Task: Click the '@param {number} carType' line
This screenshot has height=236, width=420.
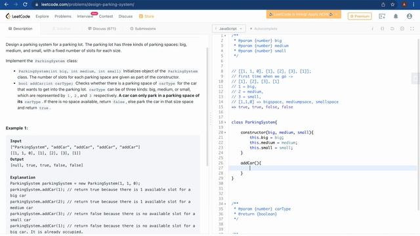Action: click(262, 209)
